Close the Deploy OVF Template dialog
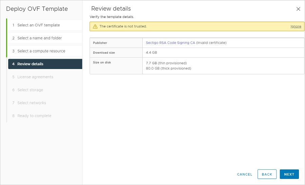Image resolution: width=305 pixels, height=185 pixels. coord(298,9)
